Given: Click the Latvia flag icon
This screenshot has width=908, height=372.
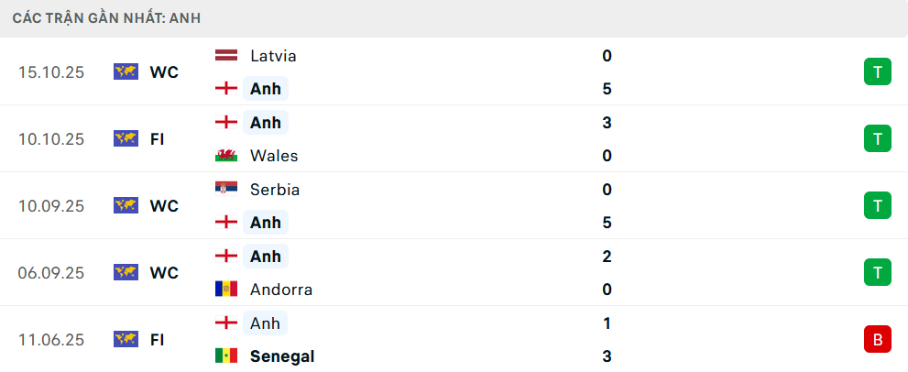Looking at the screenshot, I should tap(225, 56).
